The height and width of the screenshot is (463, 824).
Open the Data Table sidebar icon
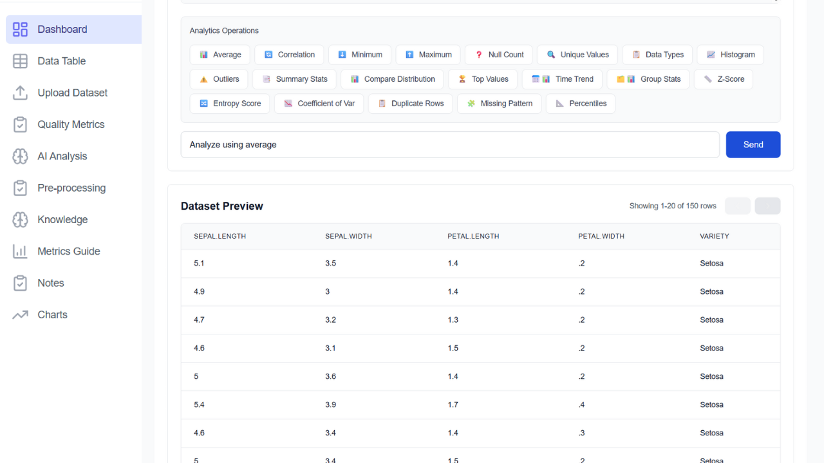20,61
